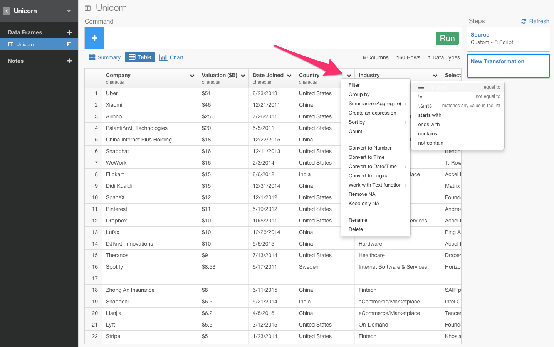Select the Source step card
This screenshot has height=347, width=554.
tap(508, 39)
